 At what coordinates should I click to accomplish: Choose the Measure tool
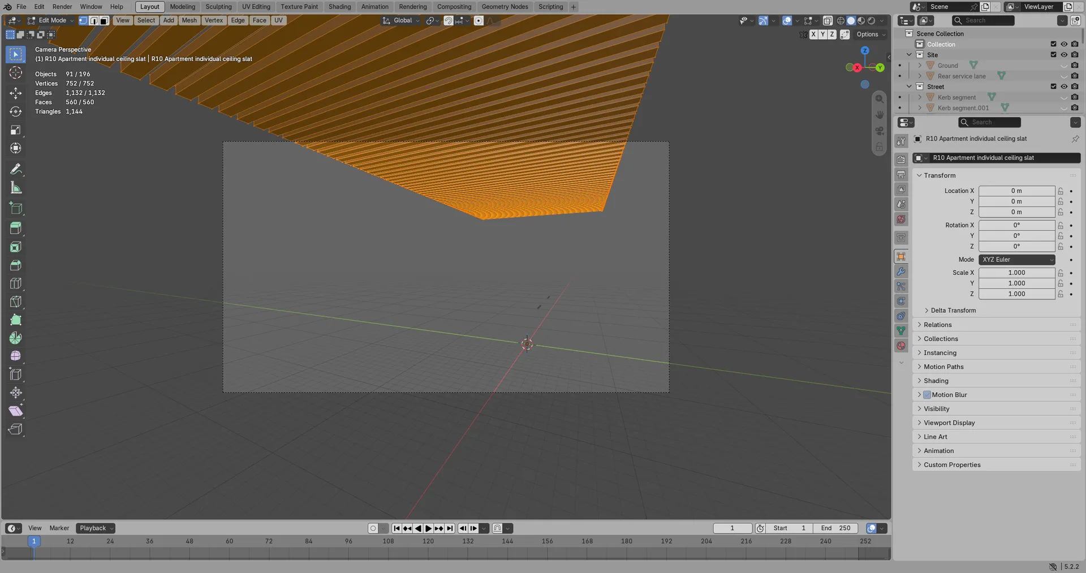[x=16, y=188]
